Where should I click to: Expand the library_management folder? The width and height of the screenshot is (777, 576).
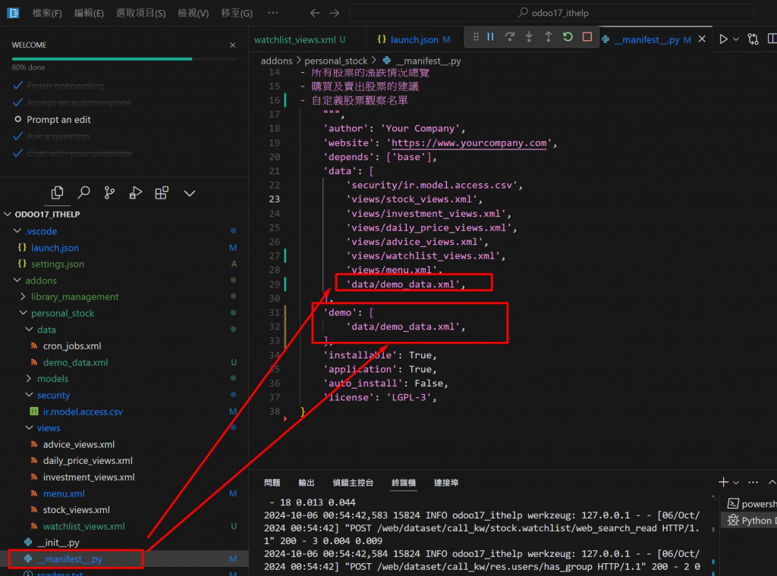tap(74, 297)
